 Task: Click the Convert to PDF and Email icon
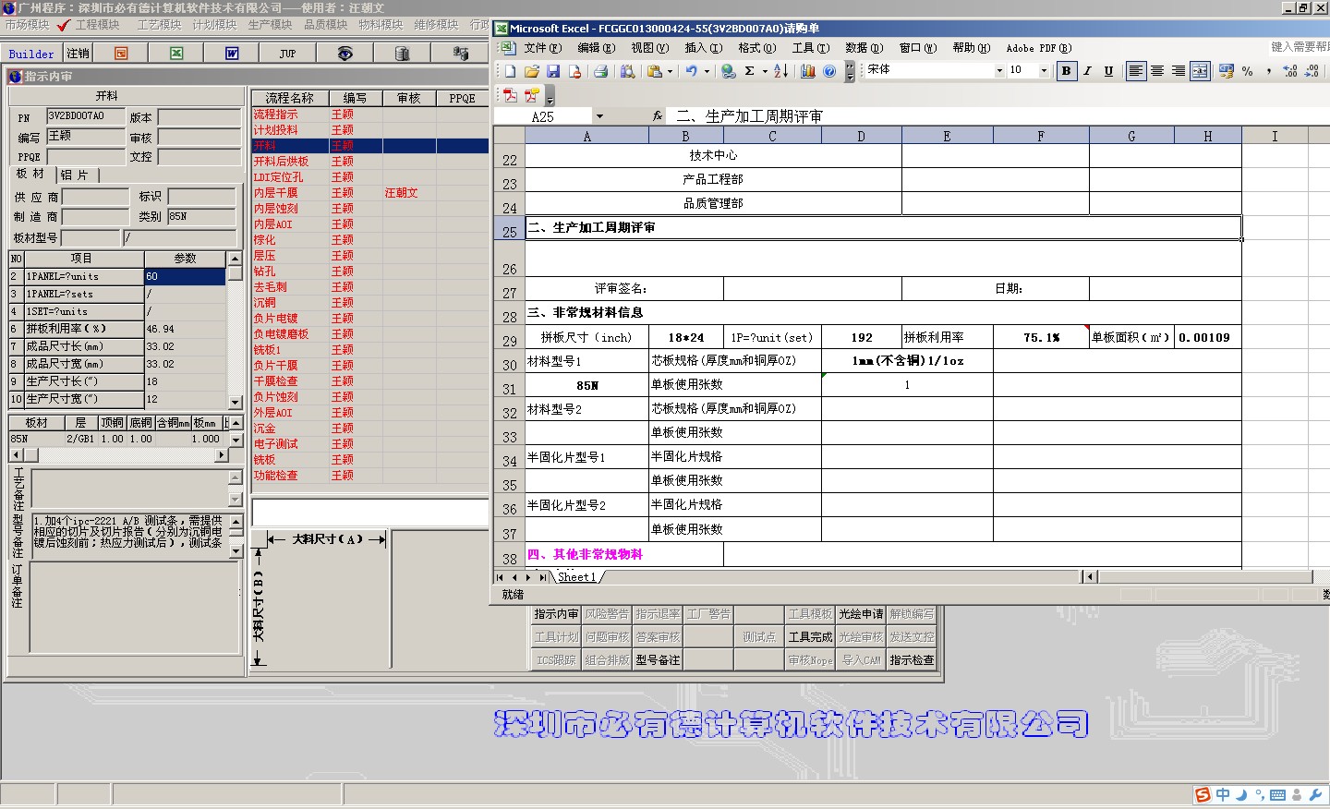pos(531,94)
